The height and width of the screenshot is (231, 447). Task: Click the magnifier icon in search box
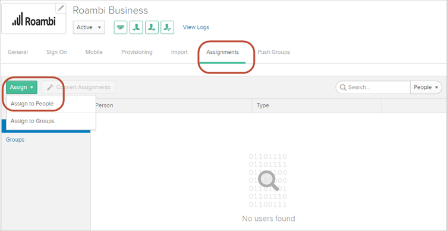(343, 87)
